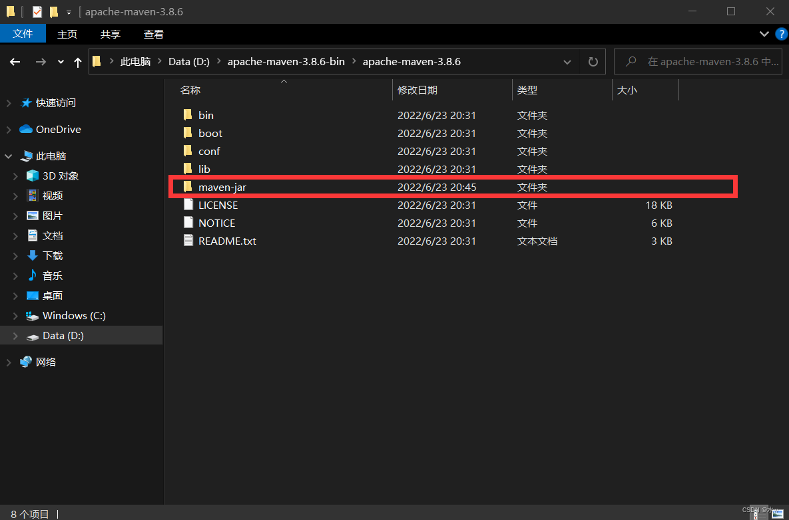789x520 pixels.
Task: Expand the Windows (C:) tree node
Action: pos(15,315)
